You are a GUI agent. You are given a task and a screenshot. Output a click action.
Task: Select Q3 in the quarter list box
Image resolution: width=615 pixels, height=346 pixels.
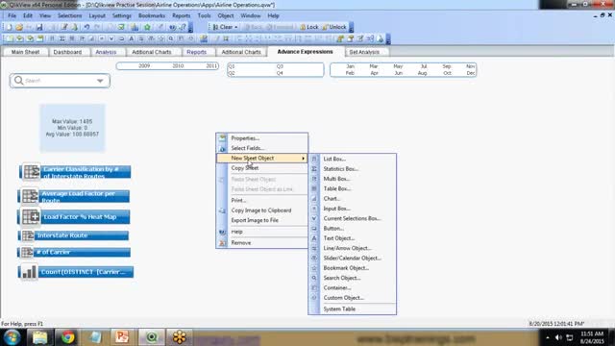pyautogui.click(x=280, y=66)
